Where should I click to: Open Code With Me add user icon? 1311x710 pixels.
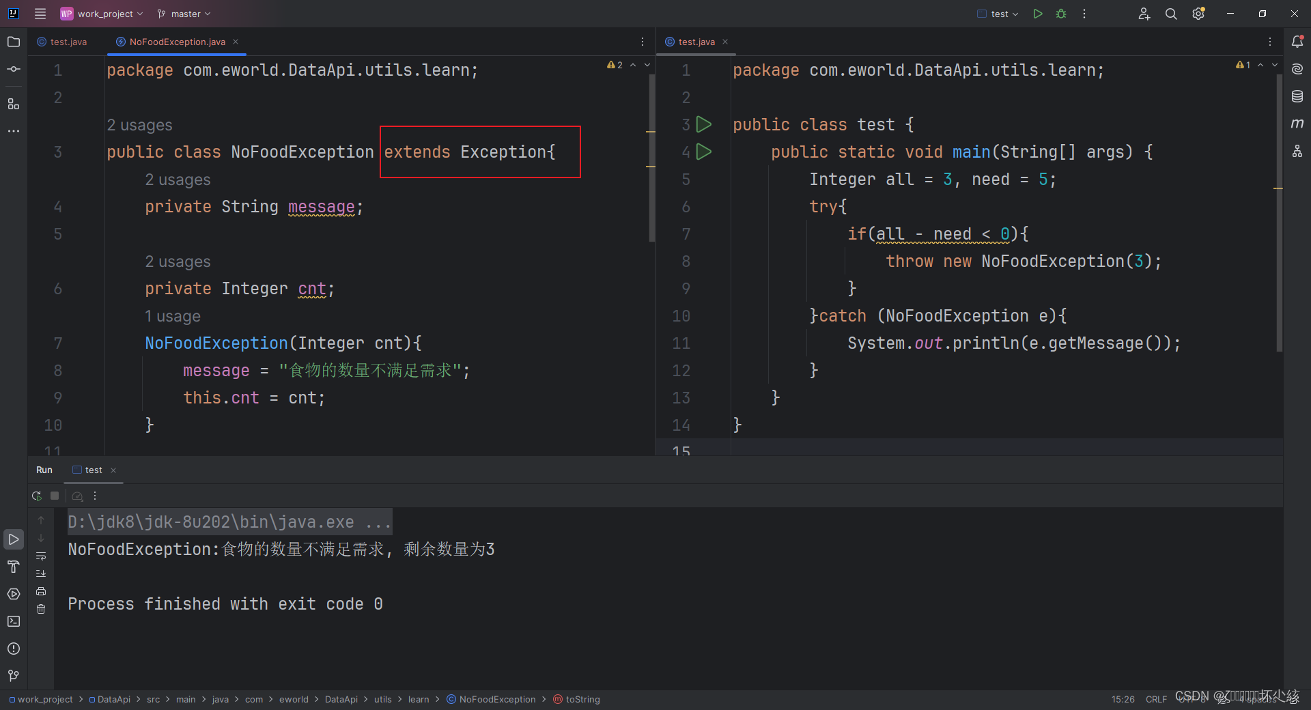click(x=1144, y=14)
